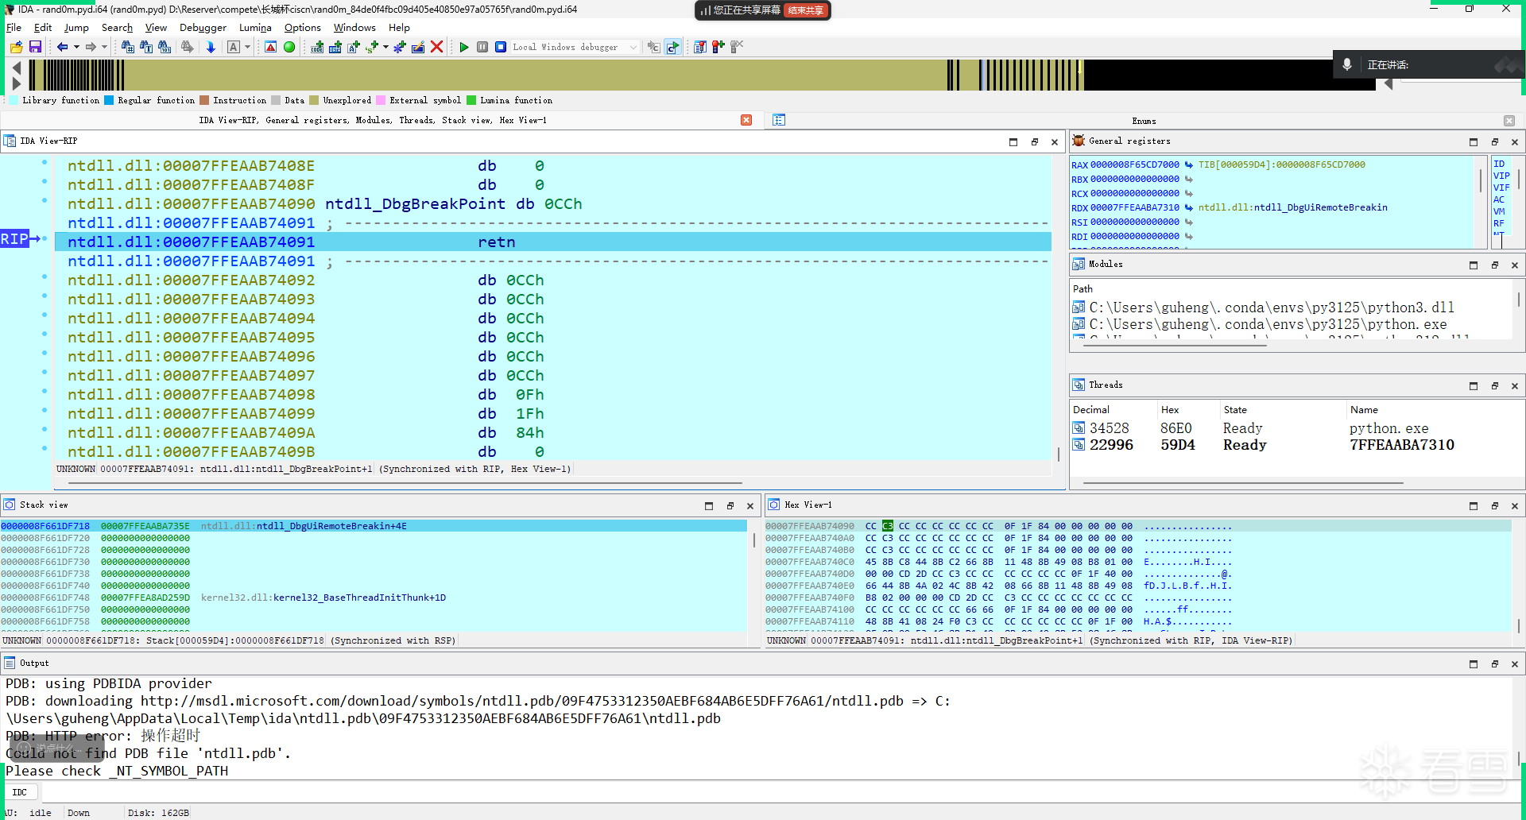Click the text search toolbar icon
The height and width of the screenshot is (820, 1526).
coord(146,48)
